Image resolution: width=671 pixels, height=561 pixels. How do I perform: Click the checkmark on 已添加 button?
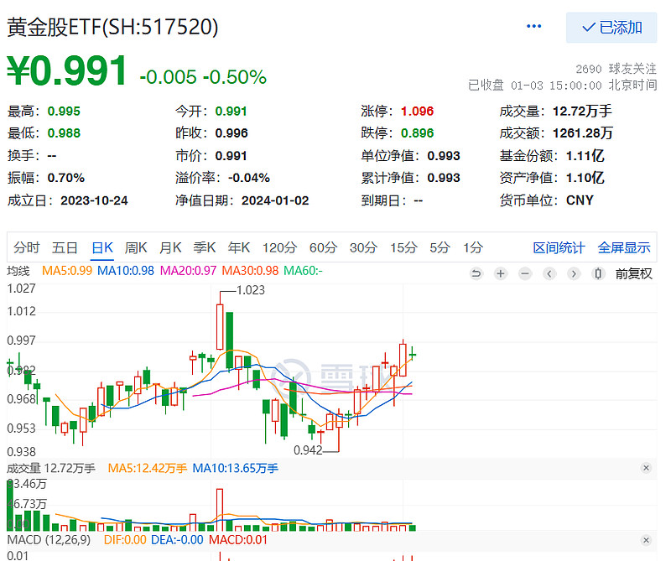(x=590, y=28)
